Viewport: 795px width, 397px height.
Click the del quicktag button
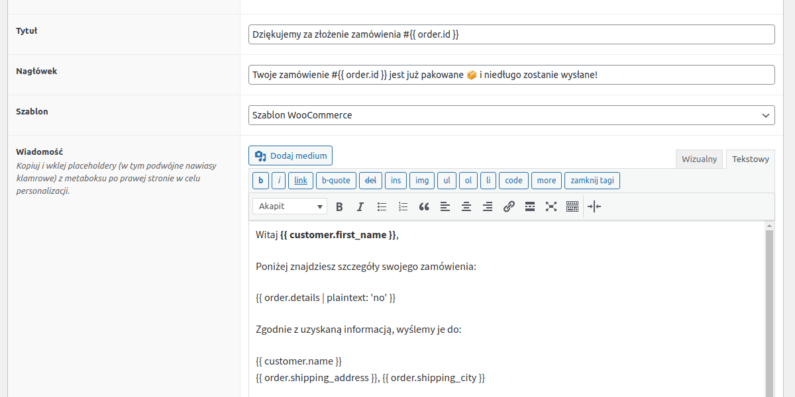click(x=371, y=180)
